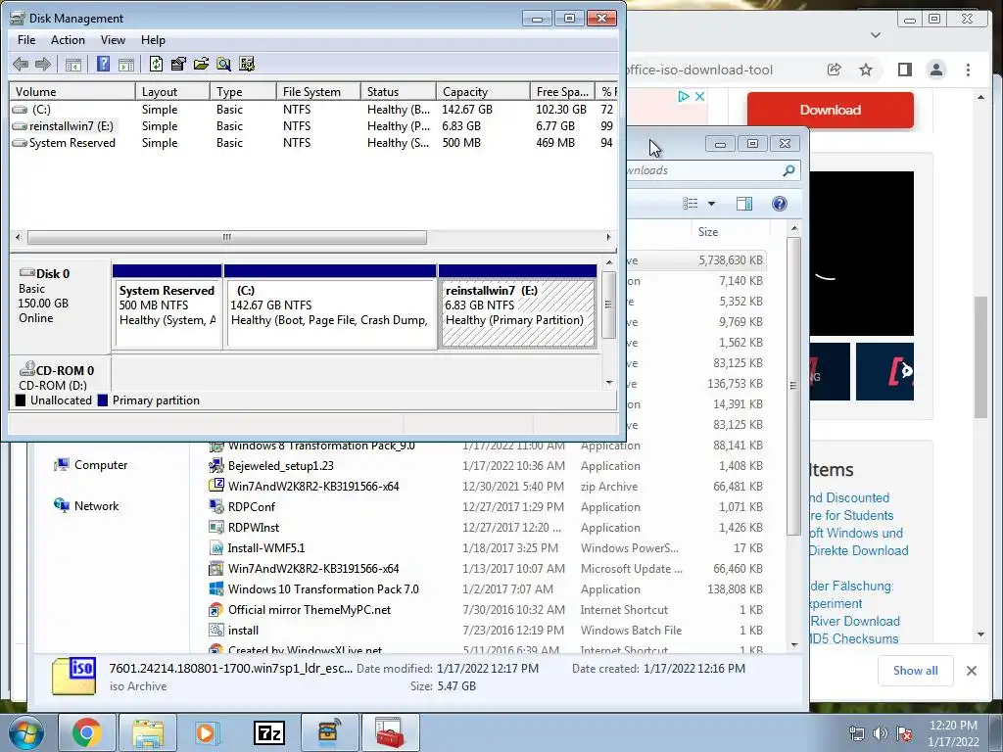The image size is (1003, 752).
Task: Toggle the Chrome side panel icon
Action: (x=904, y=70)
